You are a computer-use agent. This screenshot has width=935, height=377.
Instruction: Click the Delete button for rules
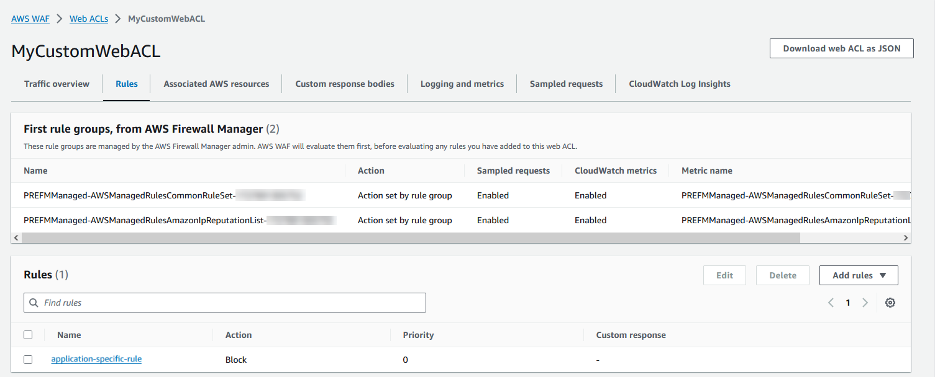coord(782,275)
